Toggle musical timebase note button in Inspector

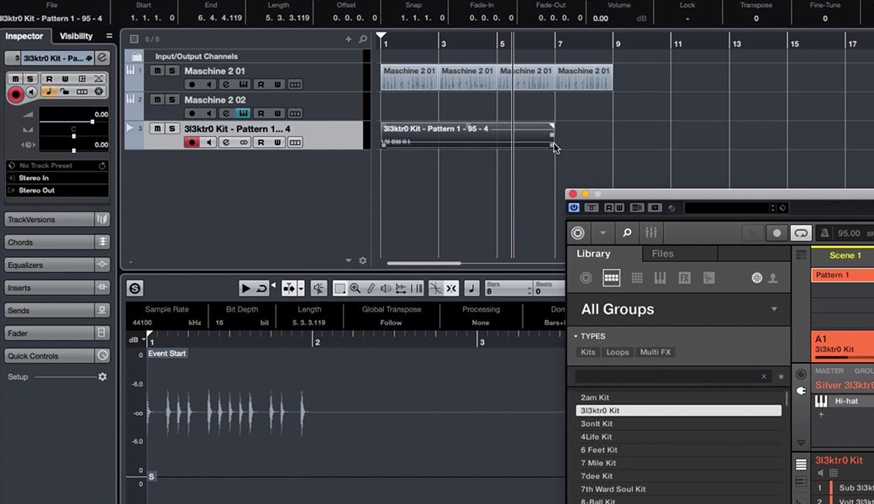49,92
